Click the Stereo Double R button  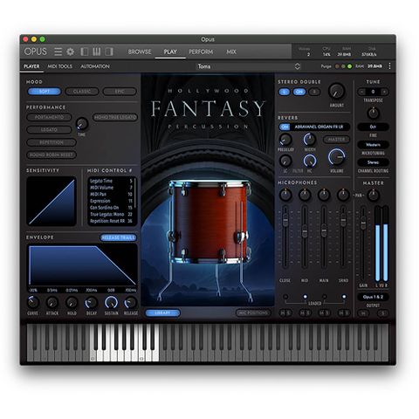pyautogui.click(x=314, y=92)
